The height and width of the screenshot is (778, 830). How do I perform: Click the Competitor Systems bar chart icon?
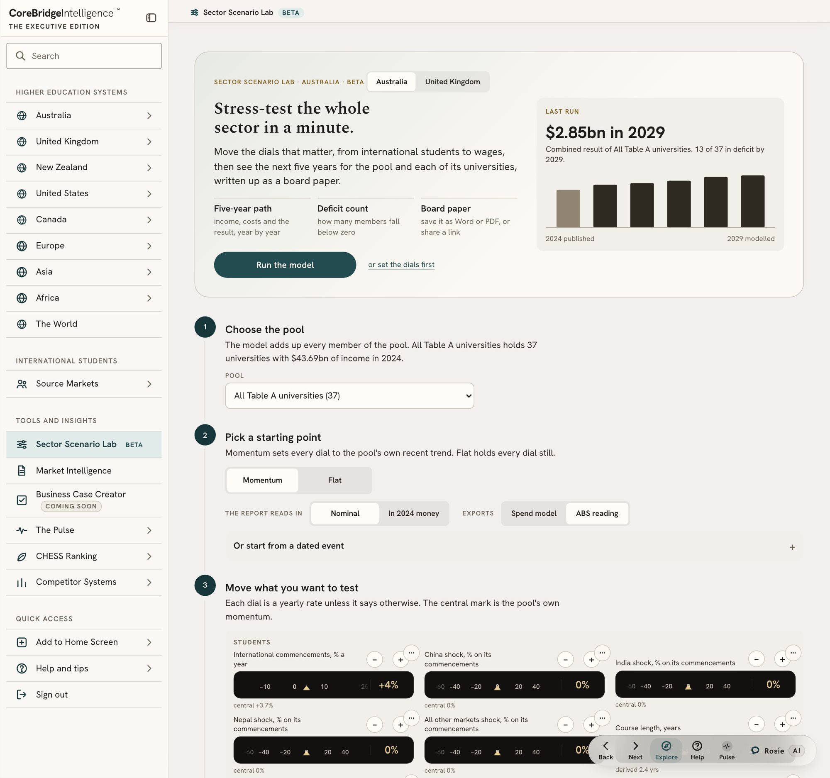(22, 582)
